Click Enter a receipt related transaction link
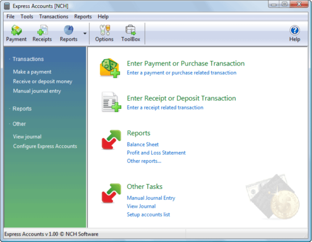Viewport: 312px width, 242px height. point(165,108)
